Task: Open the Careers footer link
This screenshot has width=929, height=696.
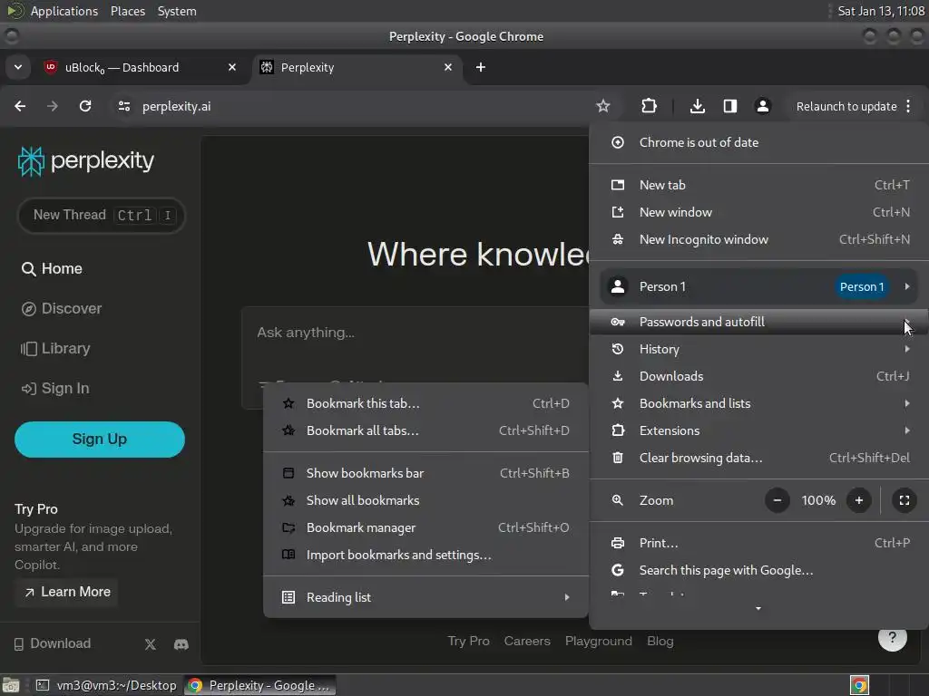Action: [527, 641]
